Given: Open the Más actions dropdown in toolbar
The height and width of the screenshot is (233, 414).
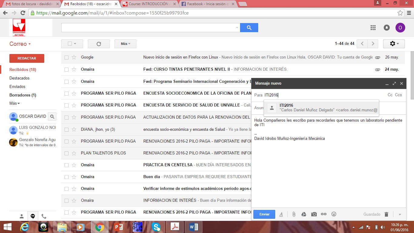Looking at the screenshot, I should [125, 44].
